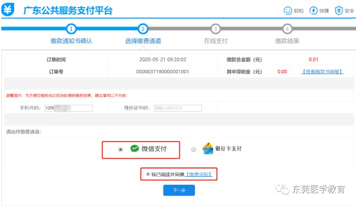Click the 选择缴费通道 step label
Screen dimensions: 356x206
(x=143, y=41)
